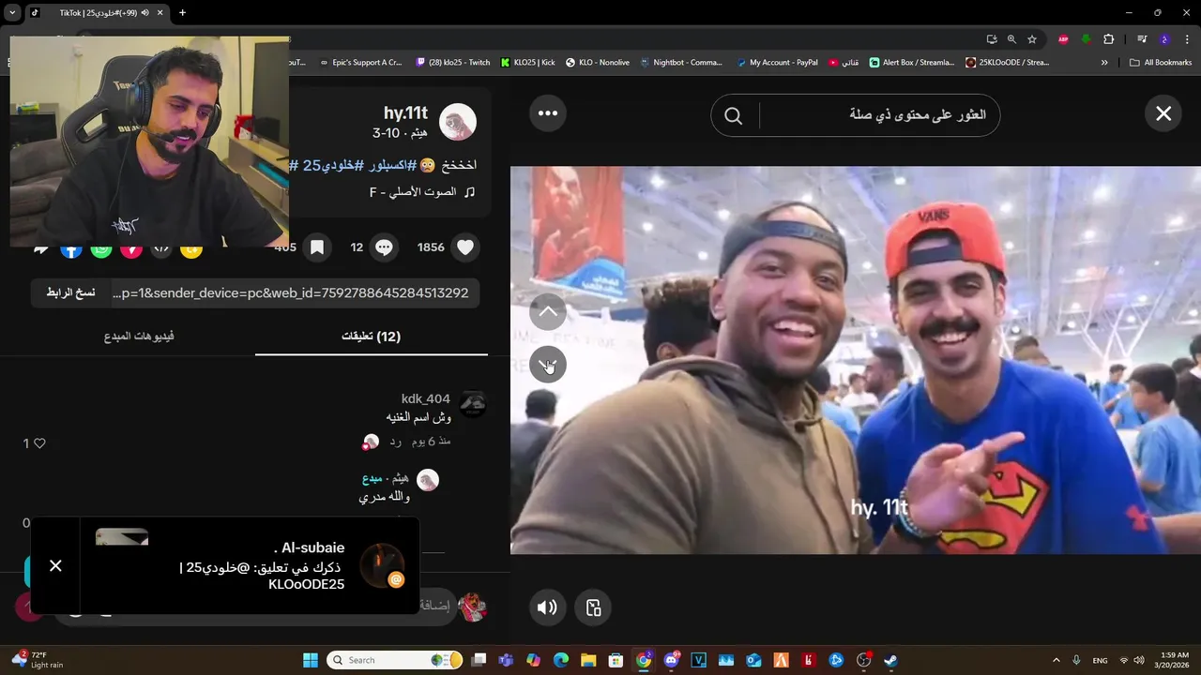Open the My Account - PayPal bookmark

click(777, 63)
